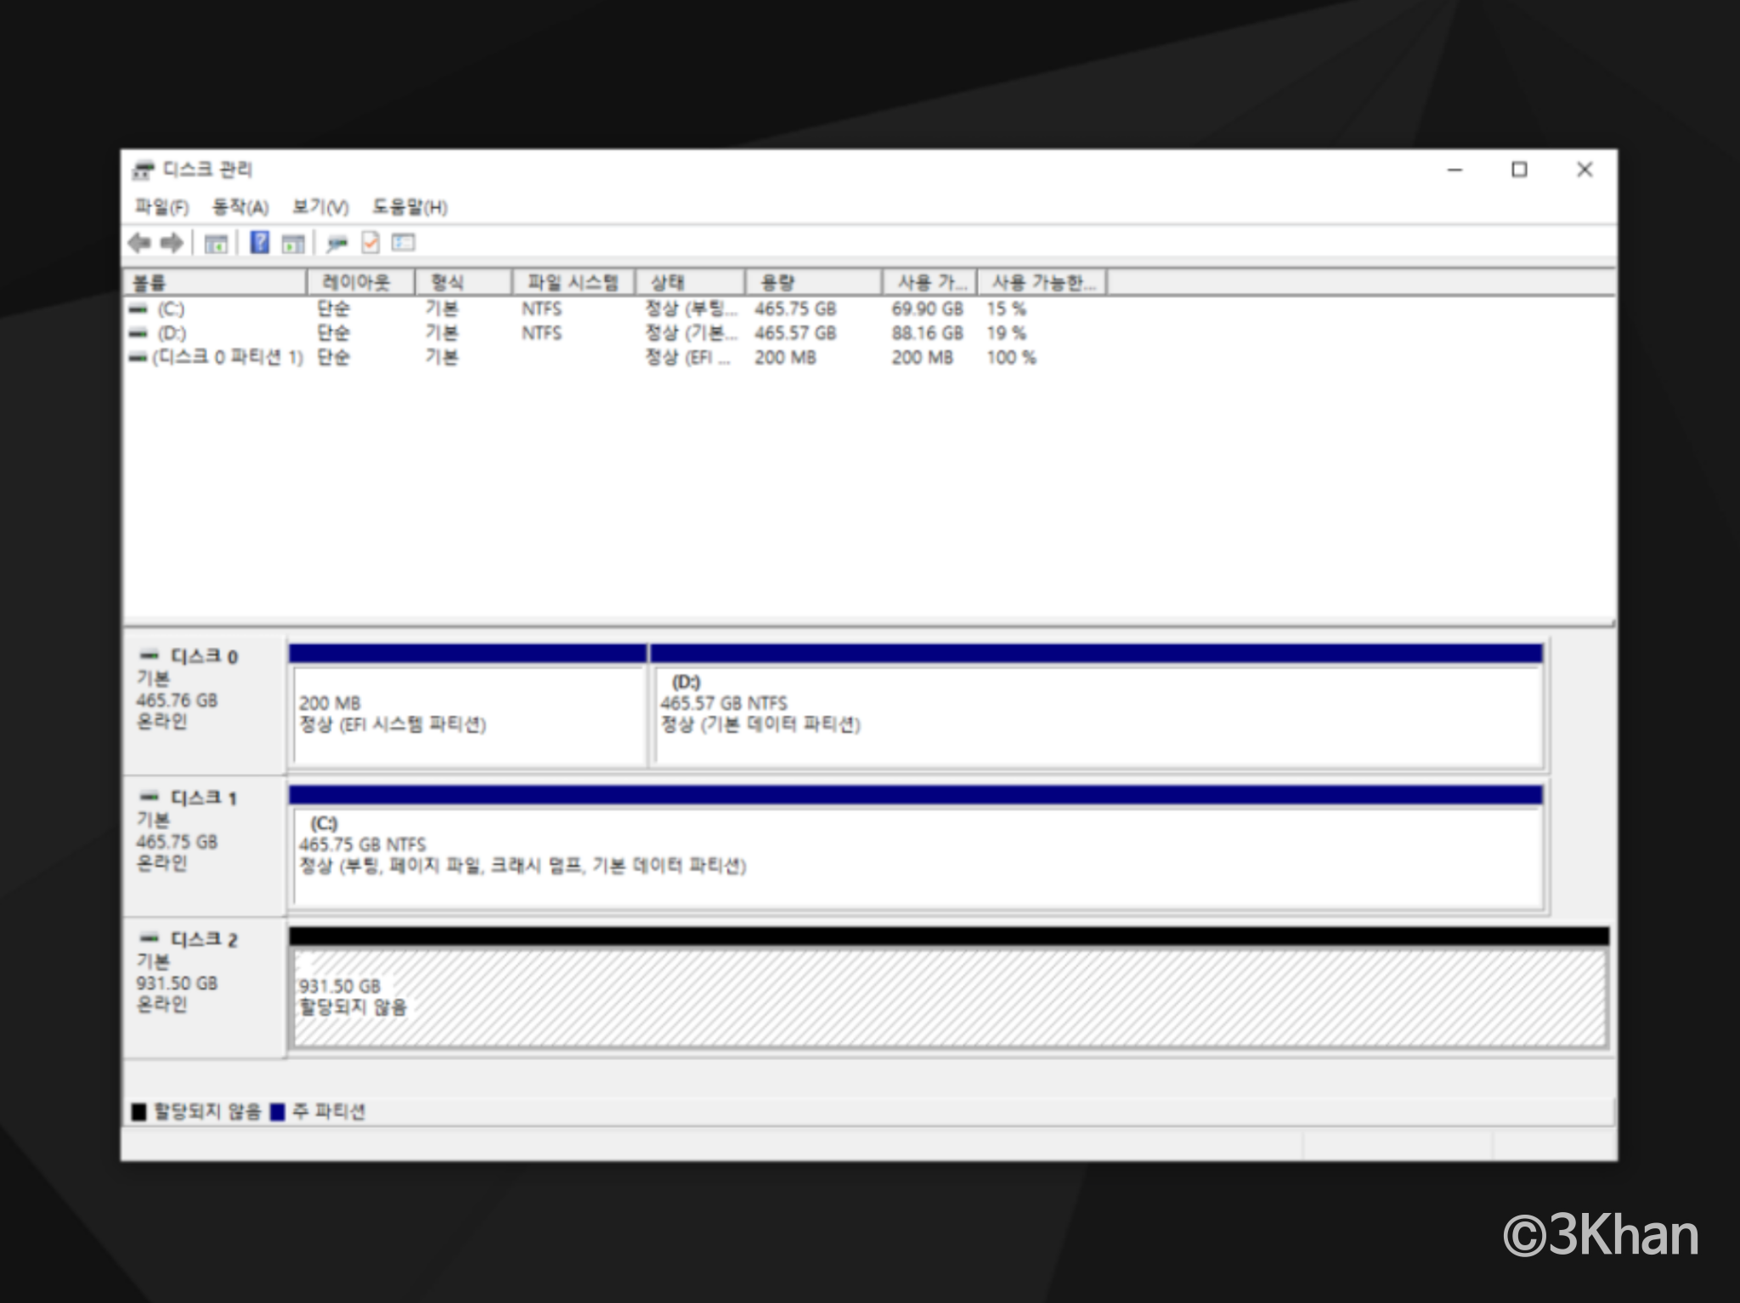The width and height of the screenshot is (1740, 1303).
Task: Sort by the 용량 column header
Action: [x=811, y=282]
